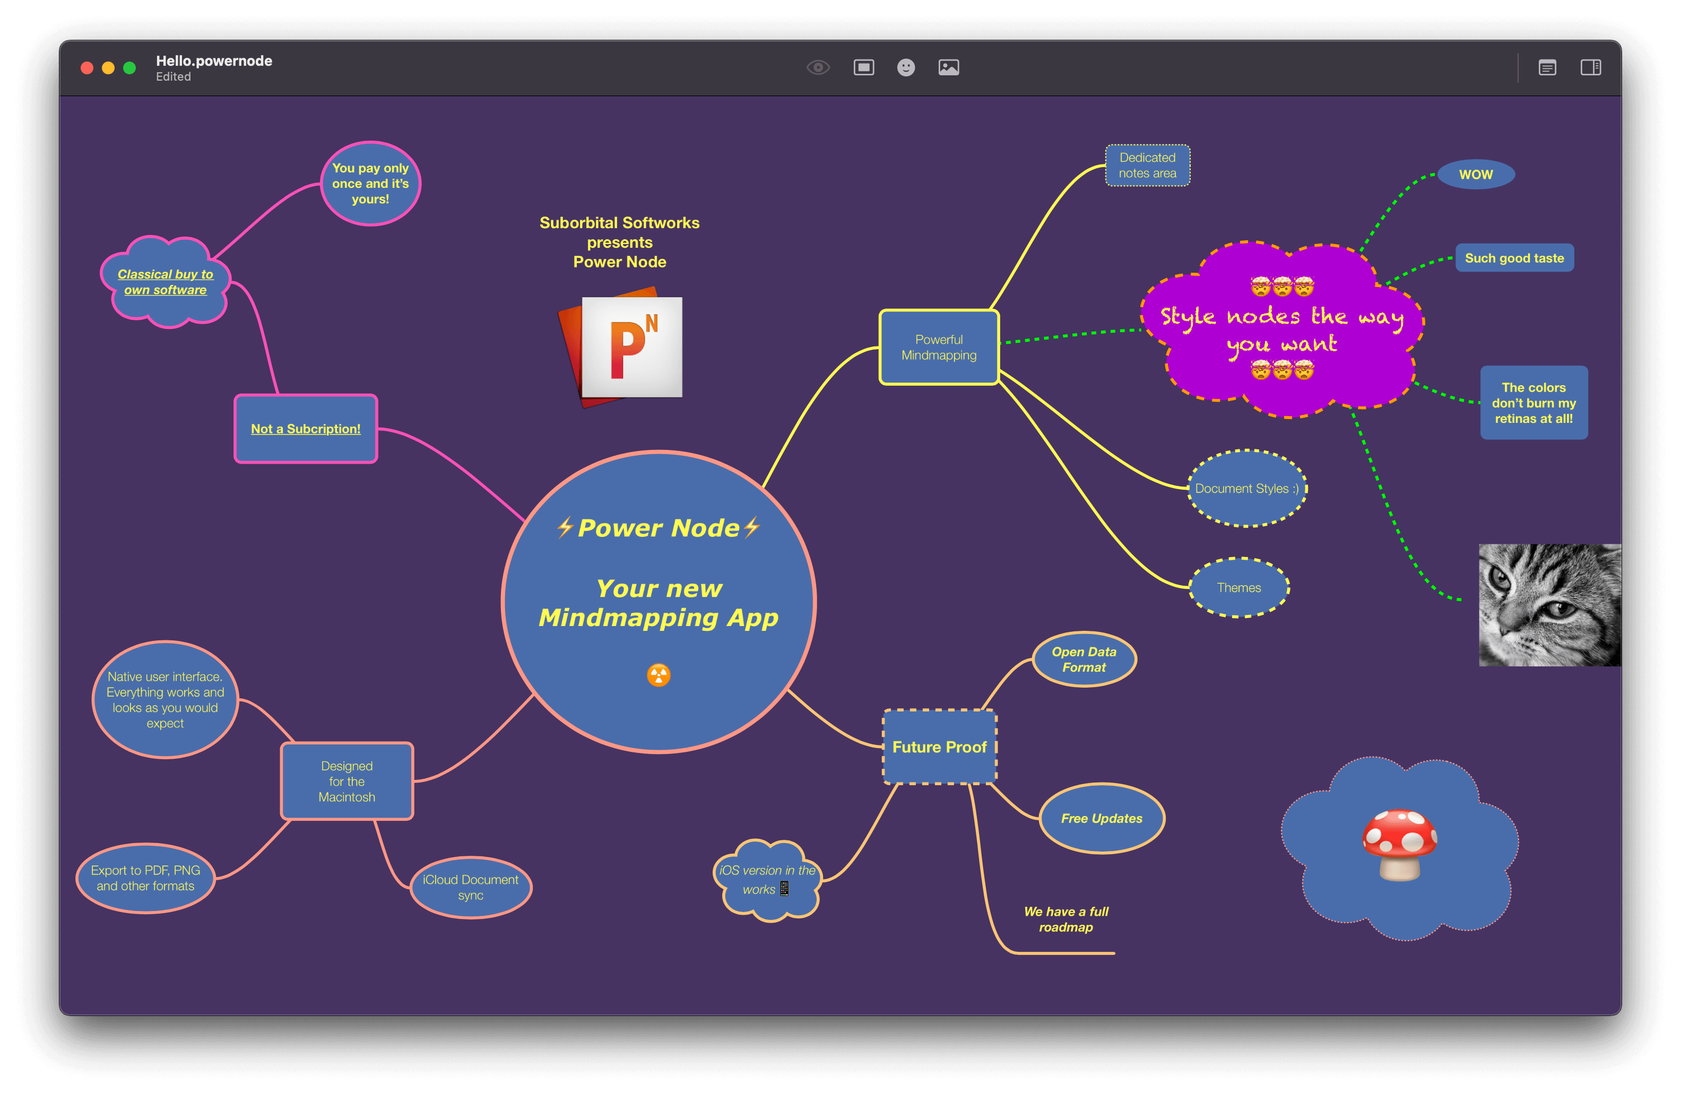Toggle the sidebar layout icon

(1591, 67)
